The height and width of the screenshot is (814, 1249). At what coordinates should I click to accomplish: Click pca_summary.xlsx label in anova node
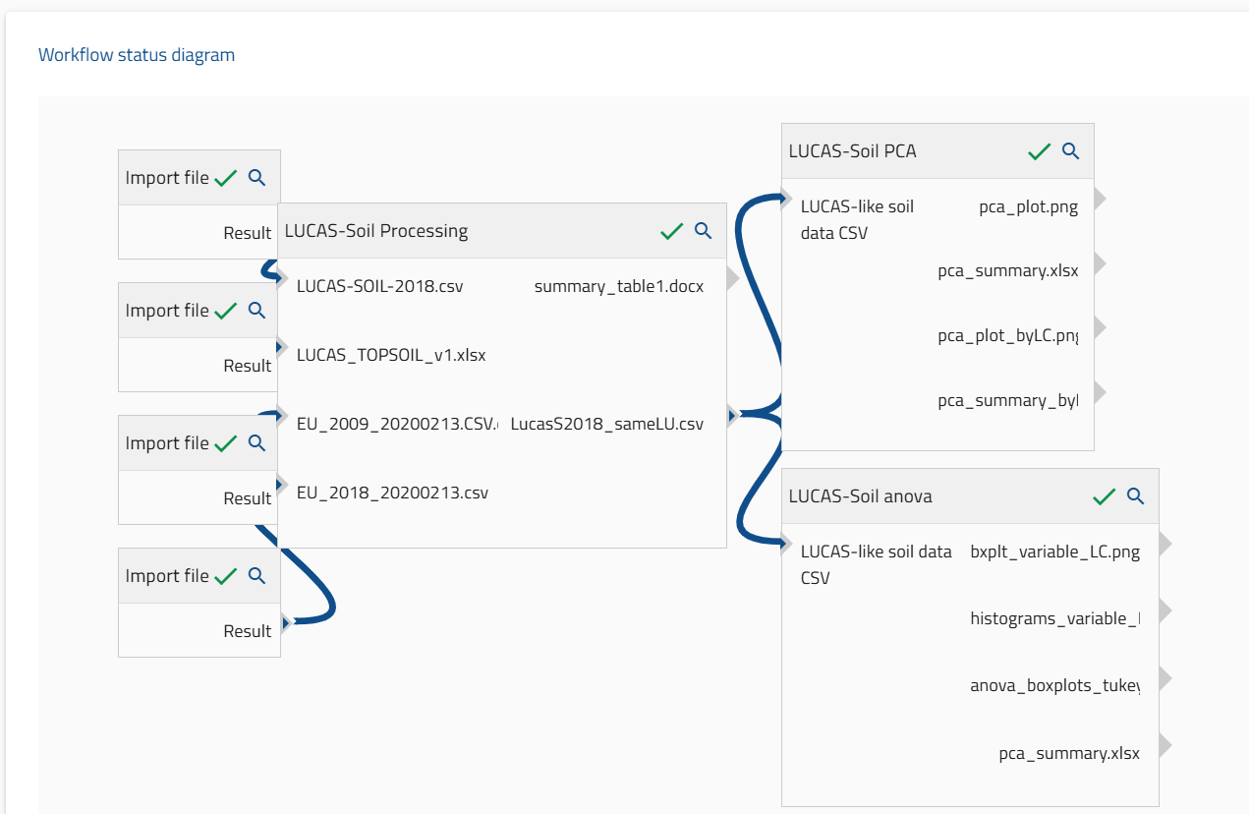[x=1069, y=754]
